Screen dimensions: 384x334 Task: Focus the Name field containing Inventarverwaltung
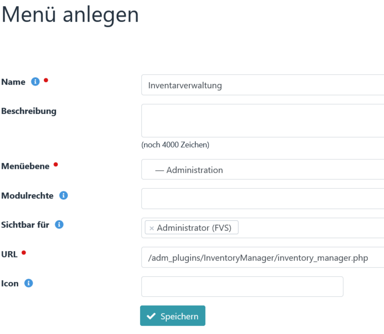pos(261,85)
